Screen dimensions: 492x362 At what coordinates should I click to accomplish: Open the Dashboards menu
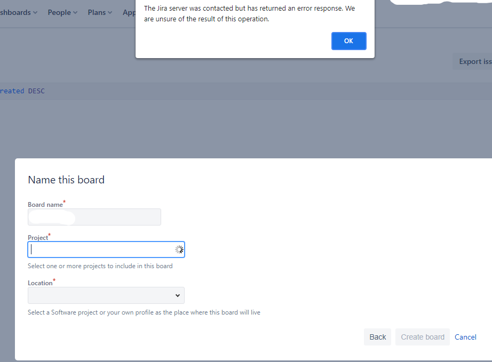19,13
